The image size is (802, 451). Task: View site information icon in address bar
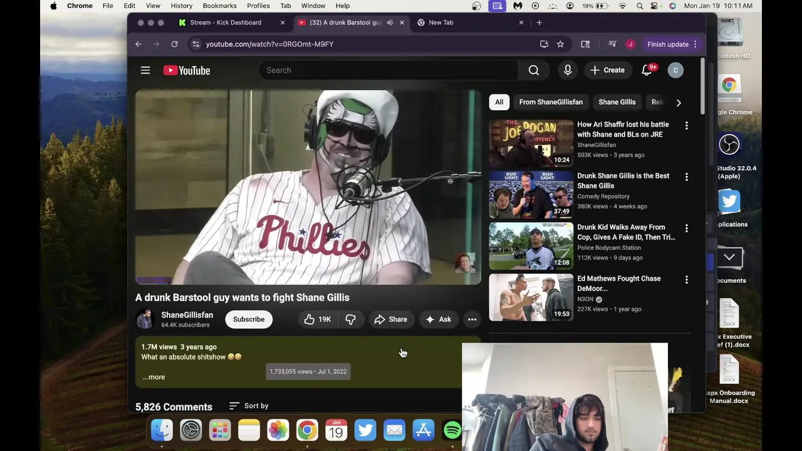pyautogui.click(x=195, y=44)
